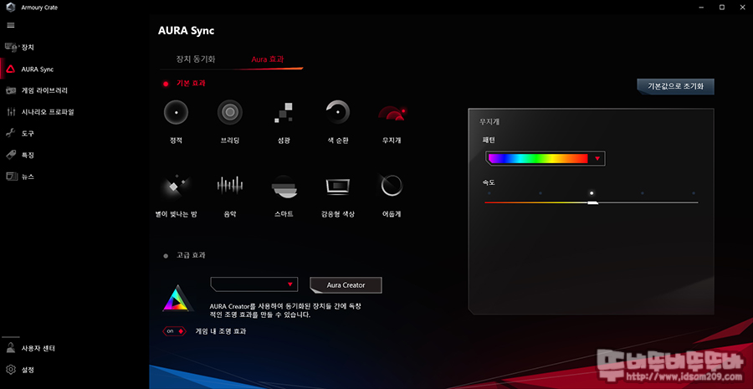Set speed to the fourth dot marker

pos(643,193)
